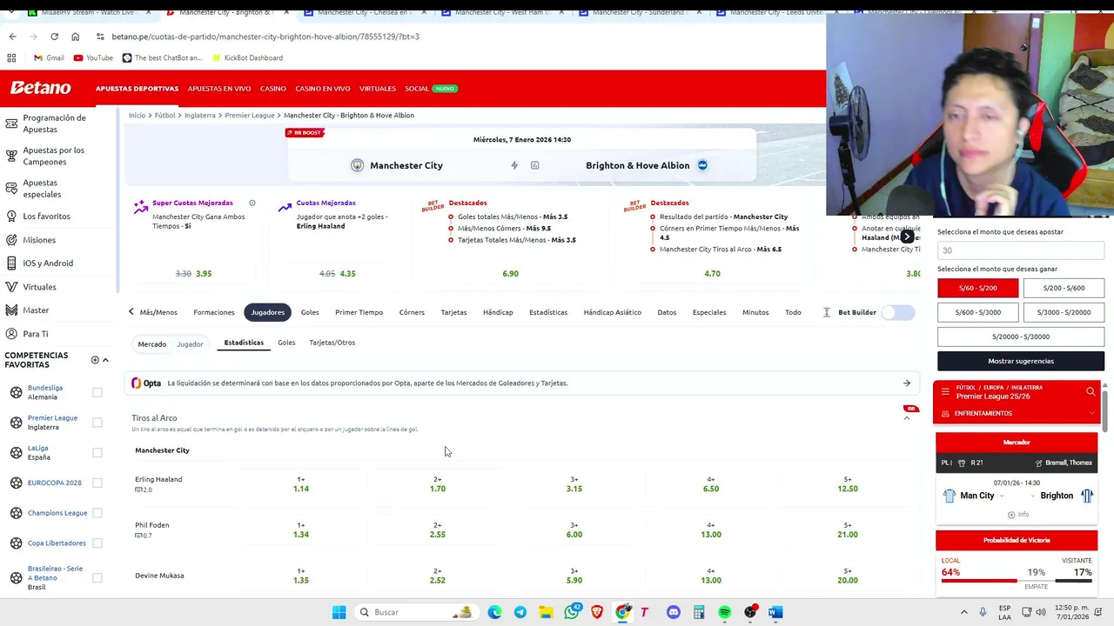The width and height of the screenshot is (1114, 626).
Task: Go back in browser history
Action: [x=12, y=37]
